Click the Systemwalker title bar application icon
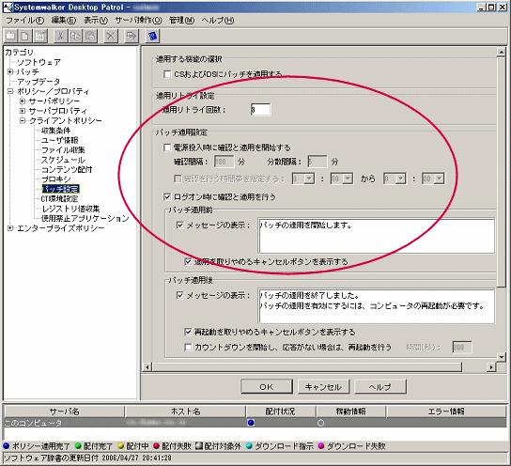Viewport: 511px width, 466px height. coord(8,7)
